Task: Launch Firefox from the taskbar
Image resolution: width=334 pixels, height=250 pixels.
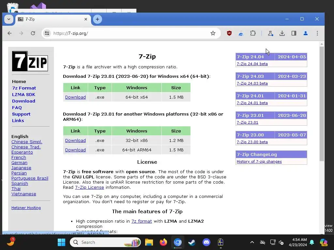Action: point(163,242)
